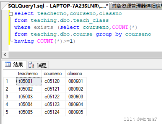162x124 pixels.
Task: Place cursor on teaching.dbo.course in query
Action: click(x=62, y=34)
